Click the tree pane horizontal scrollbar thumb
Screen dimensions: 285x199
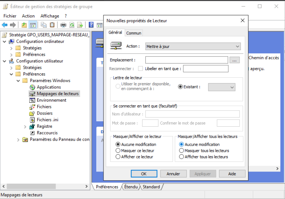31,186
